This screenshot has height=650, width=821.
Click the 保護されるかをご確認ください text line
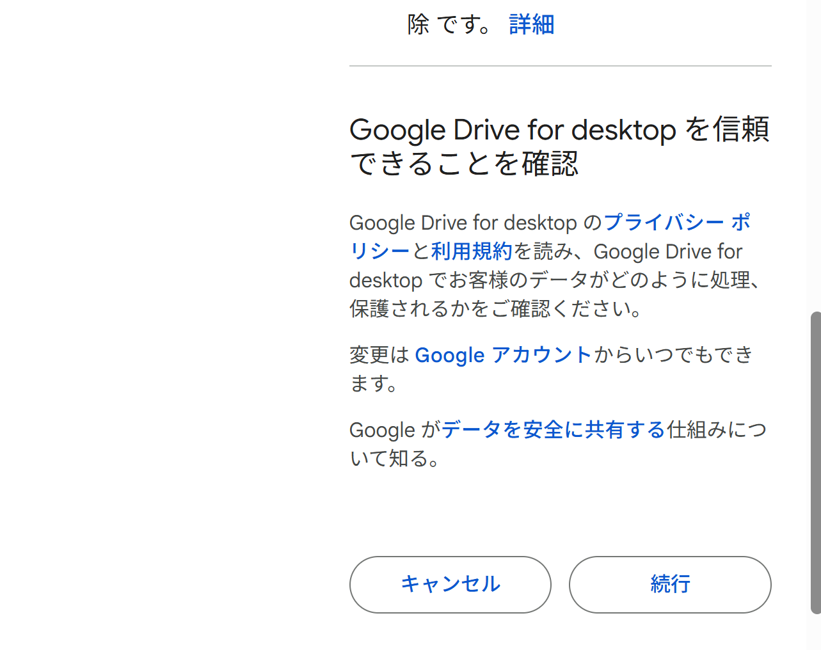point(496,309)
